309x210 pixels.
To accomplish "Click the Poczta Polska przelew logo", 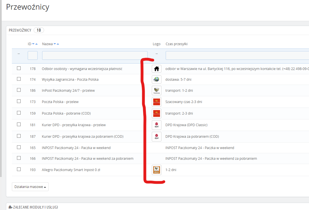I will coord(157,102).
